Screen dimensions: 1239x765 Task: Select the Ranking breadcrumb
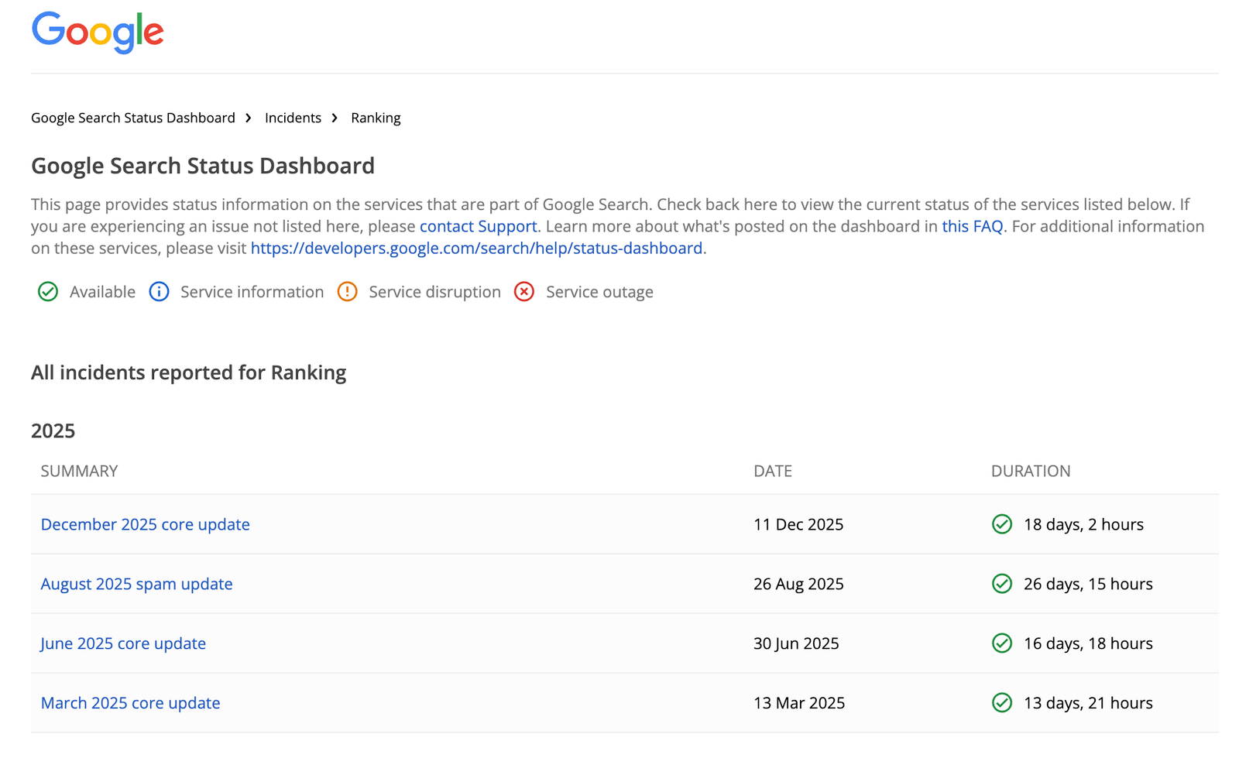point(376,118)
